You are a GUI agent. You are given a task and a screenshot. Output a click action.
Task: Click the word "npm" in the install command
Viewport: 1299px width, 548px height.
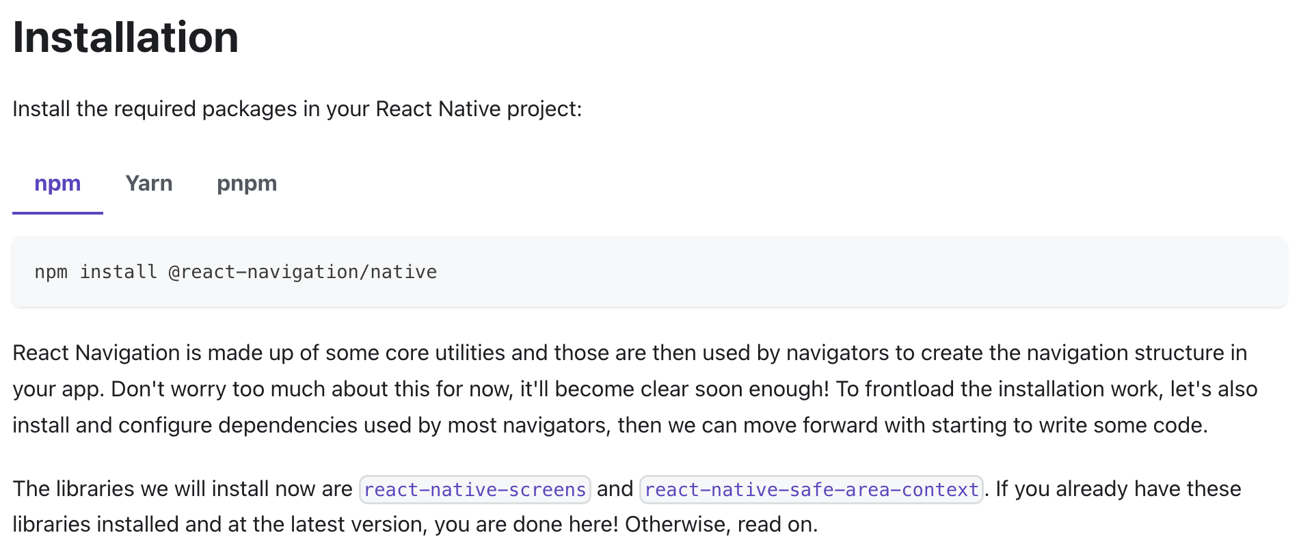pos(51,272)
